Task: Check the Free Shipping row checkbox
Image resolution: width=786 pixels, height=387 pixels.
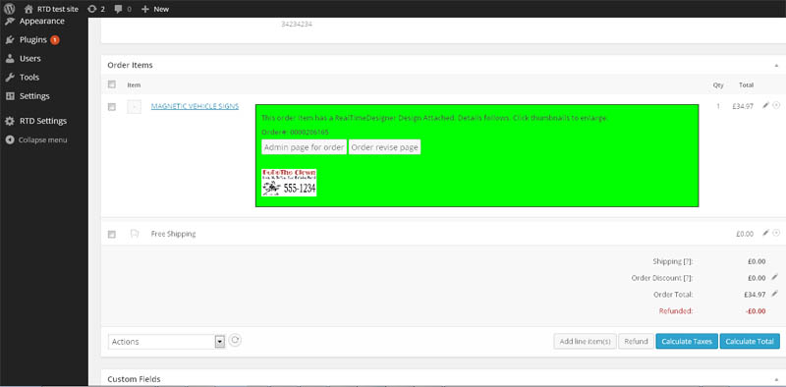Action: click(112, 234)
